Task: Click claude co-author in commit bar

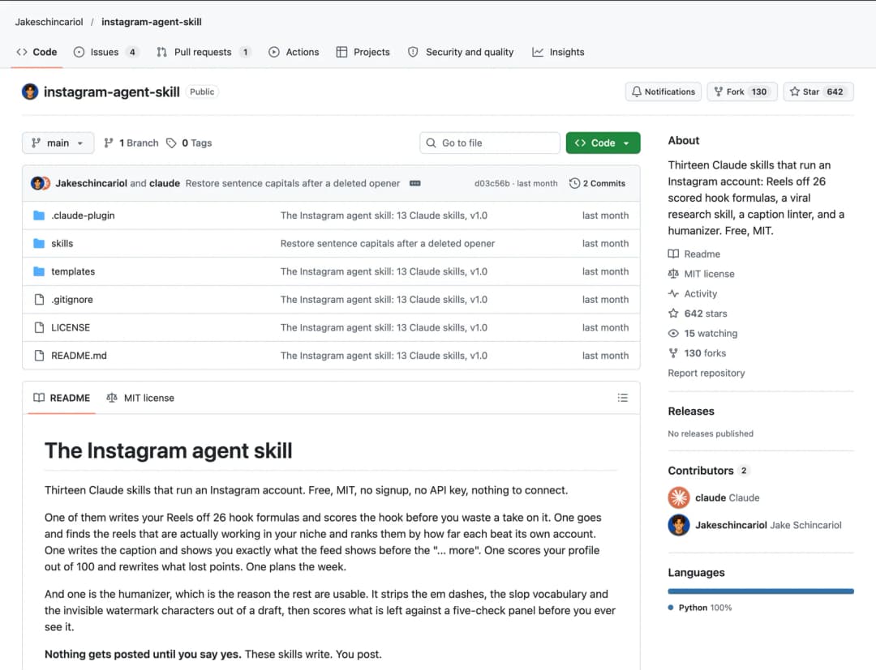Action: tap(164, 184)
